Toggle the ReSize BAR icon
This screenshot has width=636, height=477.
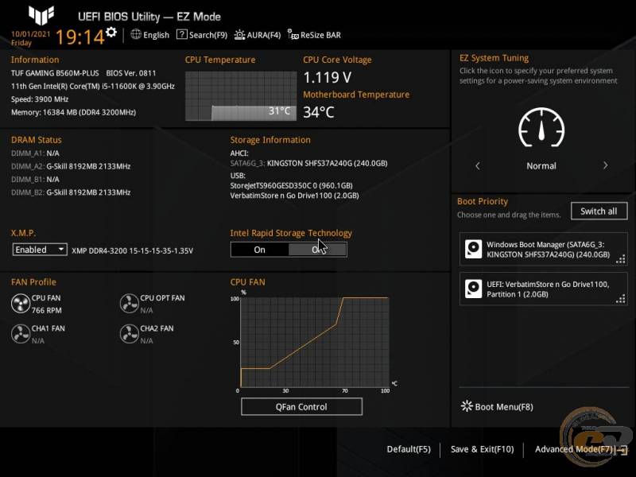coord(293,34)
